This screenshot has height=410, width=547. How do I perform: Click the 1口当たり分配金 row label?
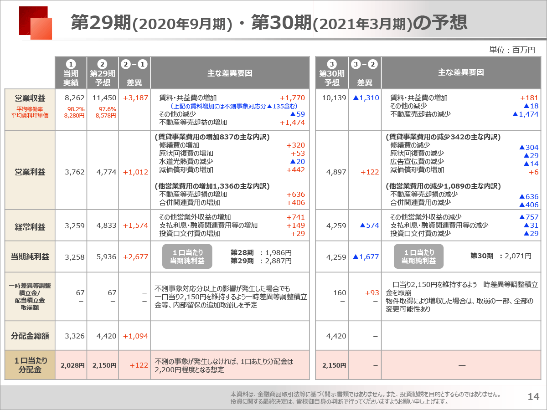click(30, 365)
